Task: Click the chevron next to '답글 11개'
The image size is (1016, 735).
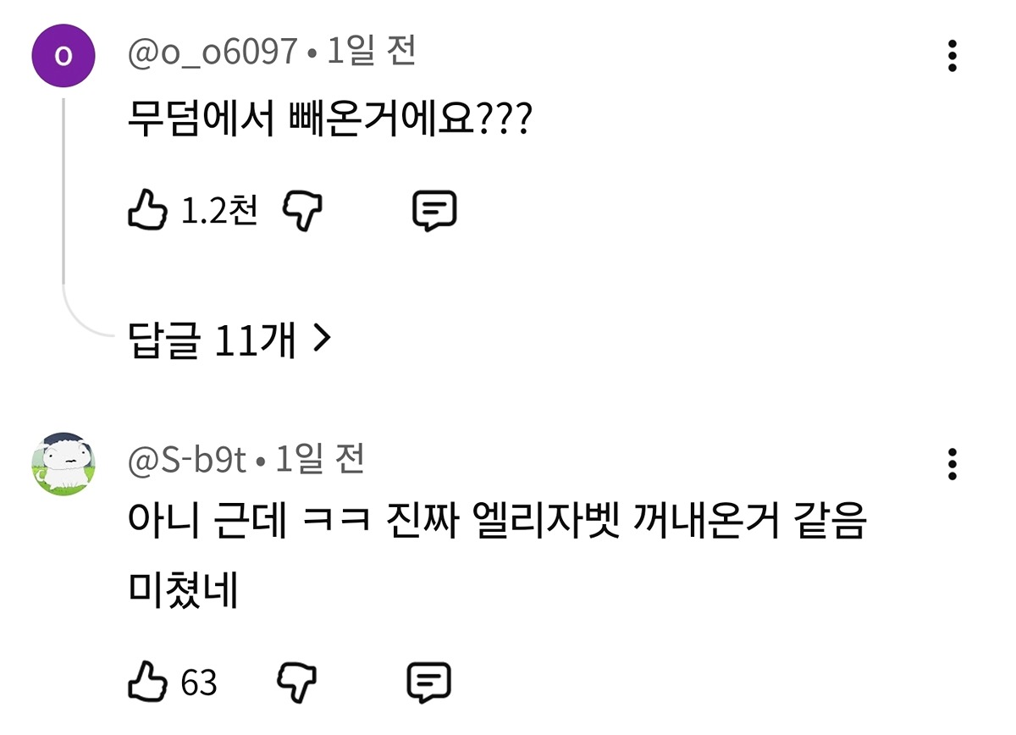Action: pos(320,340)
